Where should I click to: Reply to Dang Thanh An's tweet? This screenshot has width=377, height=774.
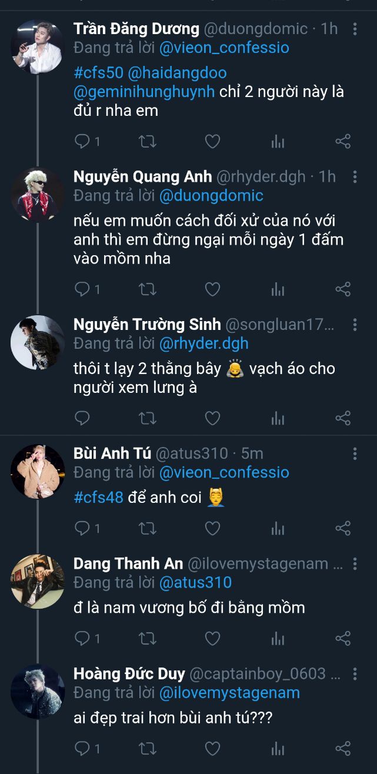point(83,638)
